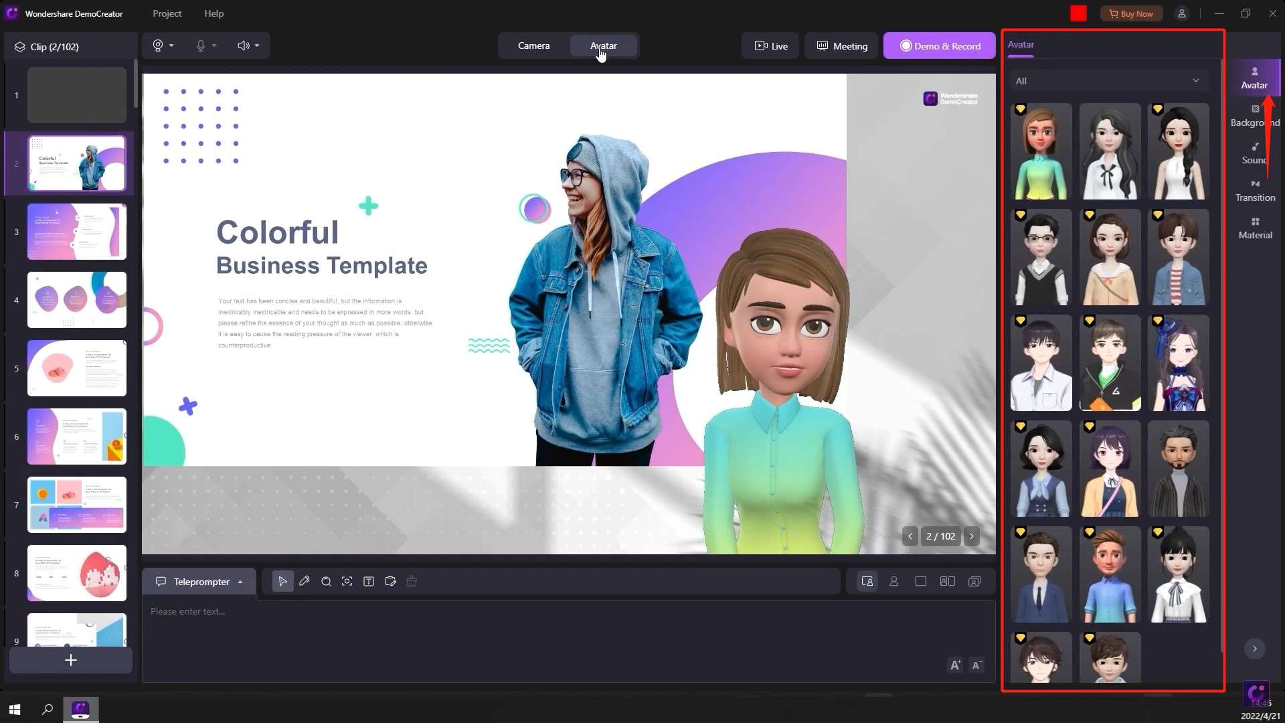Select avatar-only layout mode
The image size is (1285, 723).
click(x=893, y=581)
